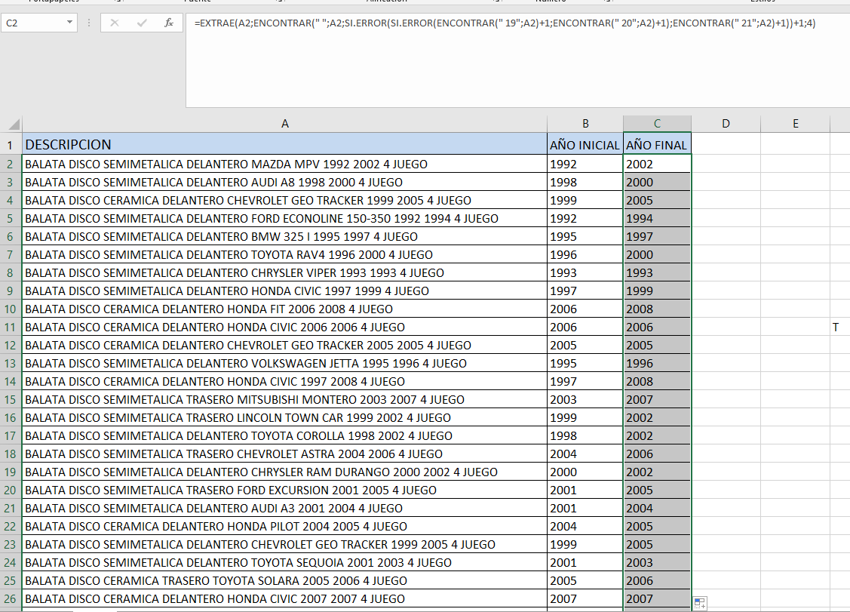Select the TOYOTA SOLARA description cell
This screenshot has height=612, width=850.
[284, 580]
